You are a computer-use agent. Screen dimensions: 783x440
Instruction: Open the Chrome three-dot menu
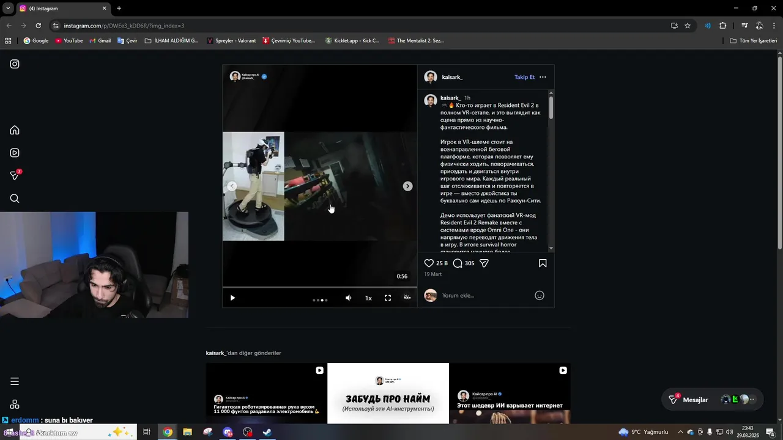(774, 26)
